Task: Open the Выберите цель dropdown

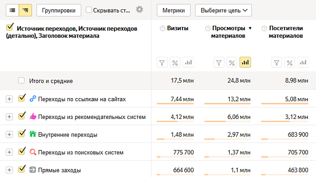Action: point(223,10)
